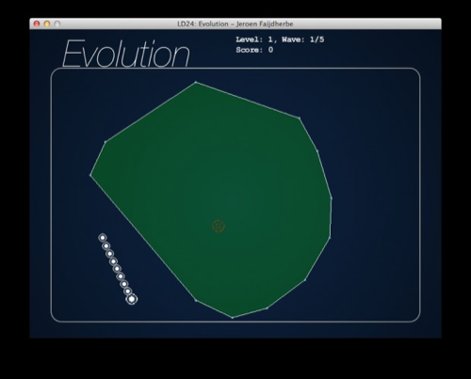Click the orange dashed target circle
This screenshot has height=379, width=471.
[219, 226]
